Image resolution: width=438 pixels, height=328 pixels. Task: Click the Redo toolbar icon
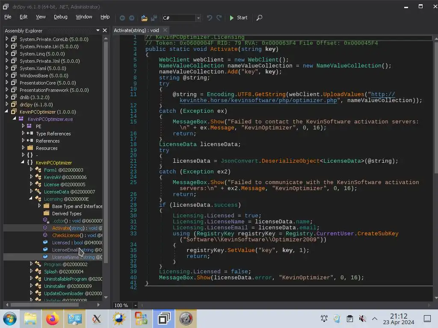tap(219, 18)
